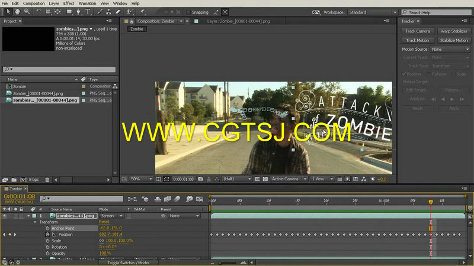This screenshot has height=266, width=474.
Task: Click Toggle Switches / Modes button
Action: click(129, 262)
